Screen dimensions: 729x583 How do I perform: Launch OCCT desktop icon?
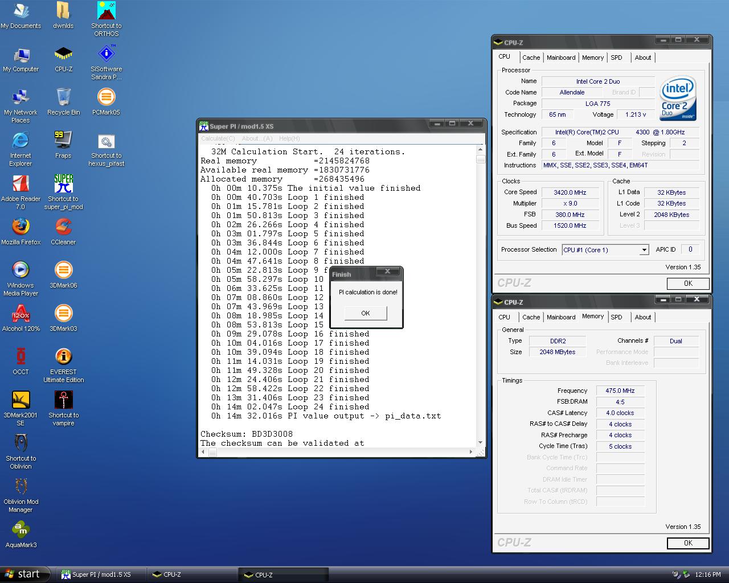[21, 362]
